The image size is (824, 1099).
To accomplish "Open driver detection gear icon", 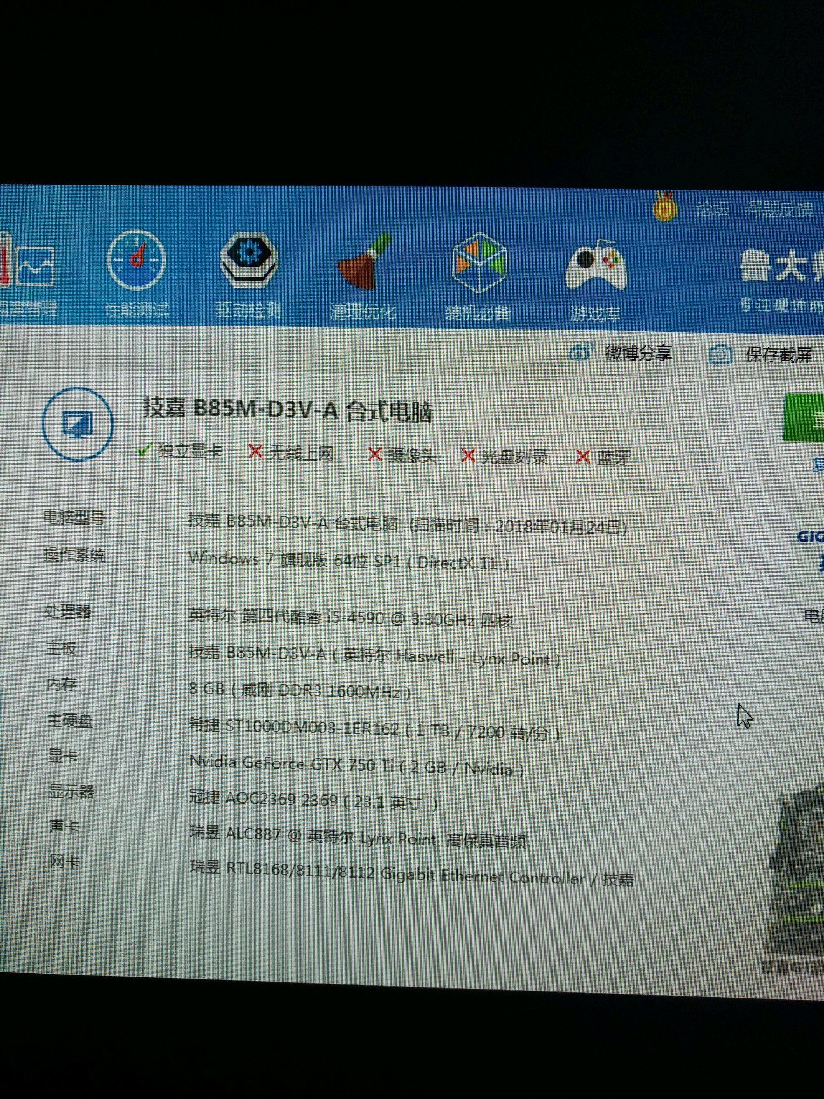I will (x=248, y=260).
